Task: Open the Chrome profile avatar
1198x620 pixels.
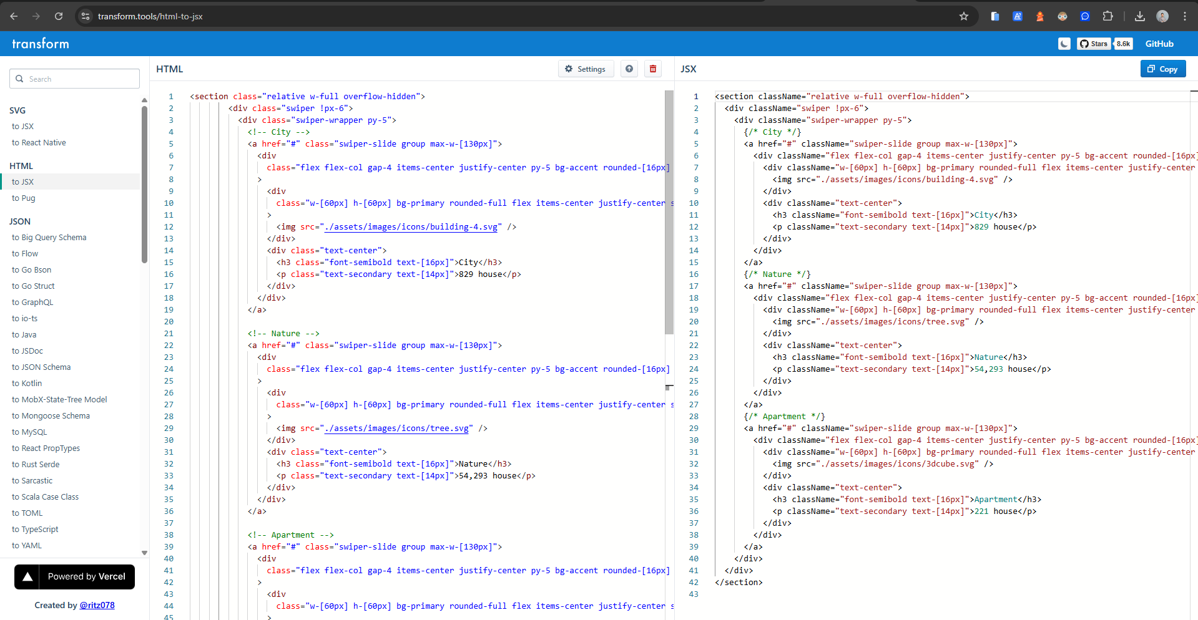Action: tap(1162, 16)
